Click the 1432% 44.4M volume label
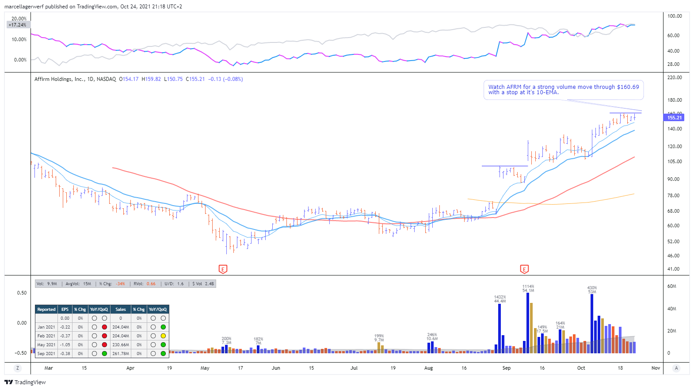The height and width of the screenshot is (390, 694). (x=500, y=299)
